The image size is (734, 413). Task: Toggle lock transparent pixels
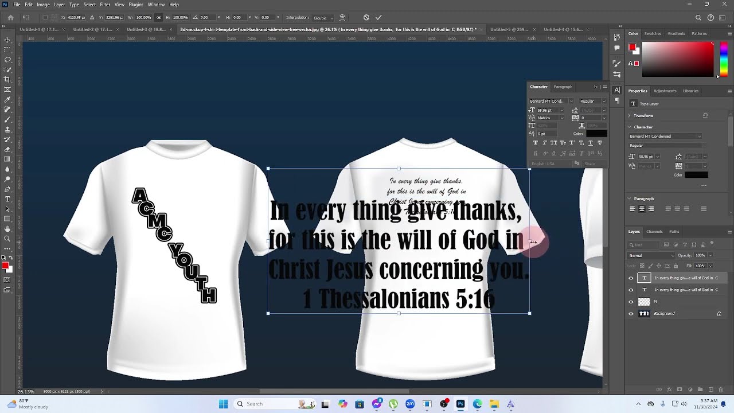pos(642,266)
